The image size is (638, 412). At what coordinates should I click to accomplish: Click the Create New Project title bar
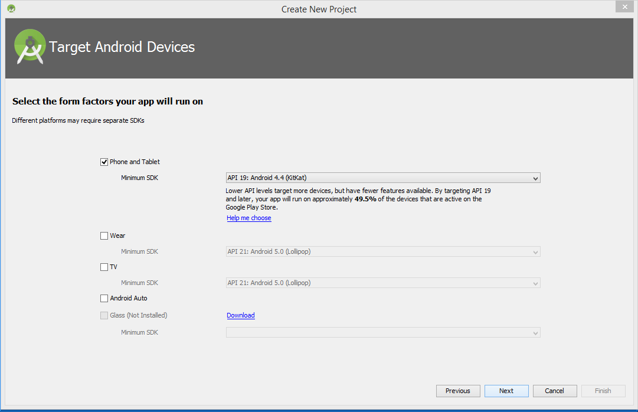(x=319, y=9)
